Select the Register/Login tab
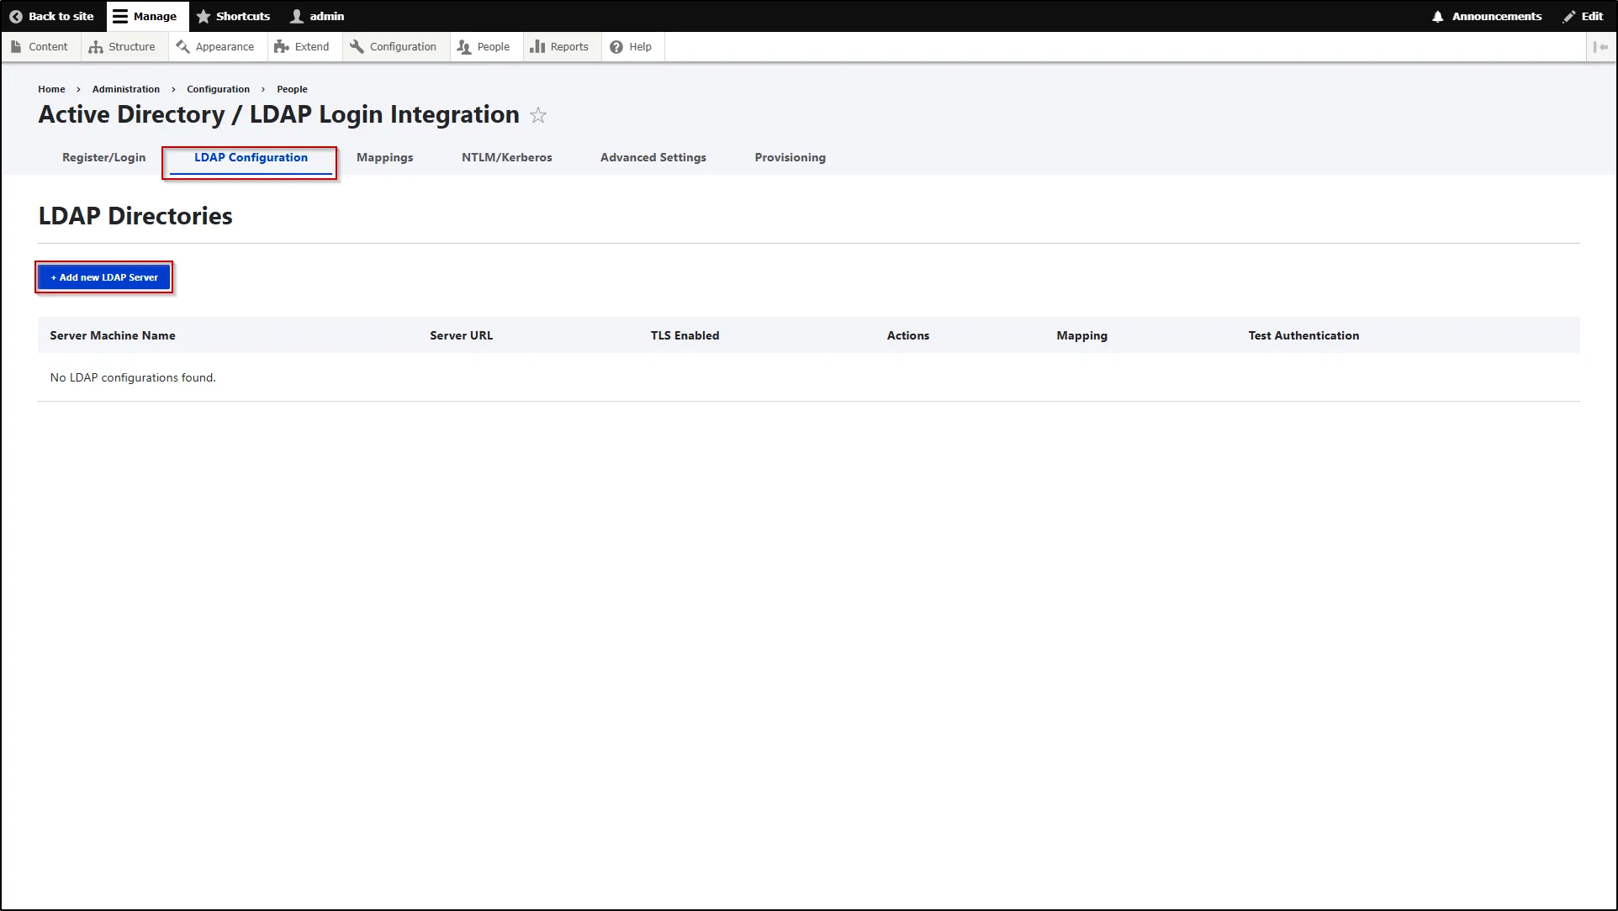This screenshot has width=1618, height=911. (103, 157)
